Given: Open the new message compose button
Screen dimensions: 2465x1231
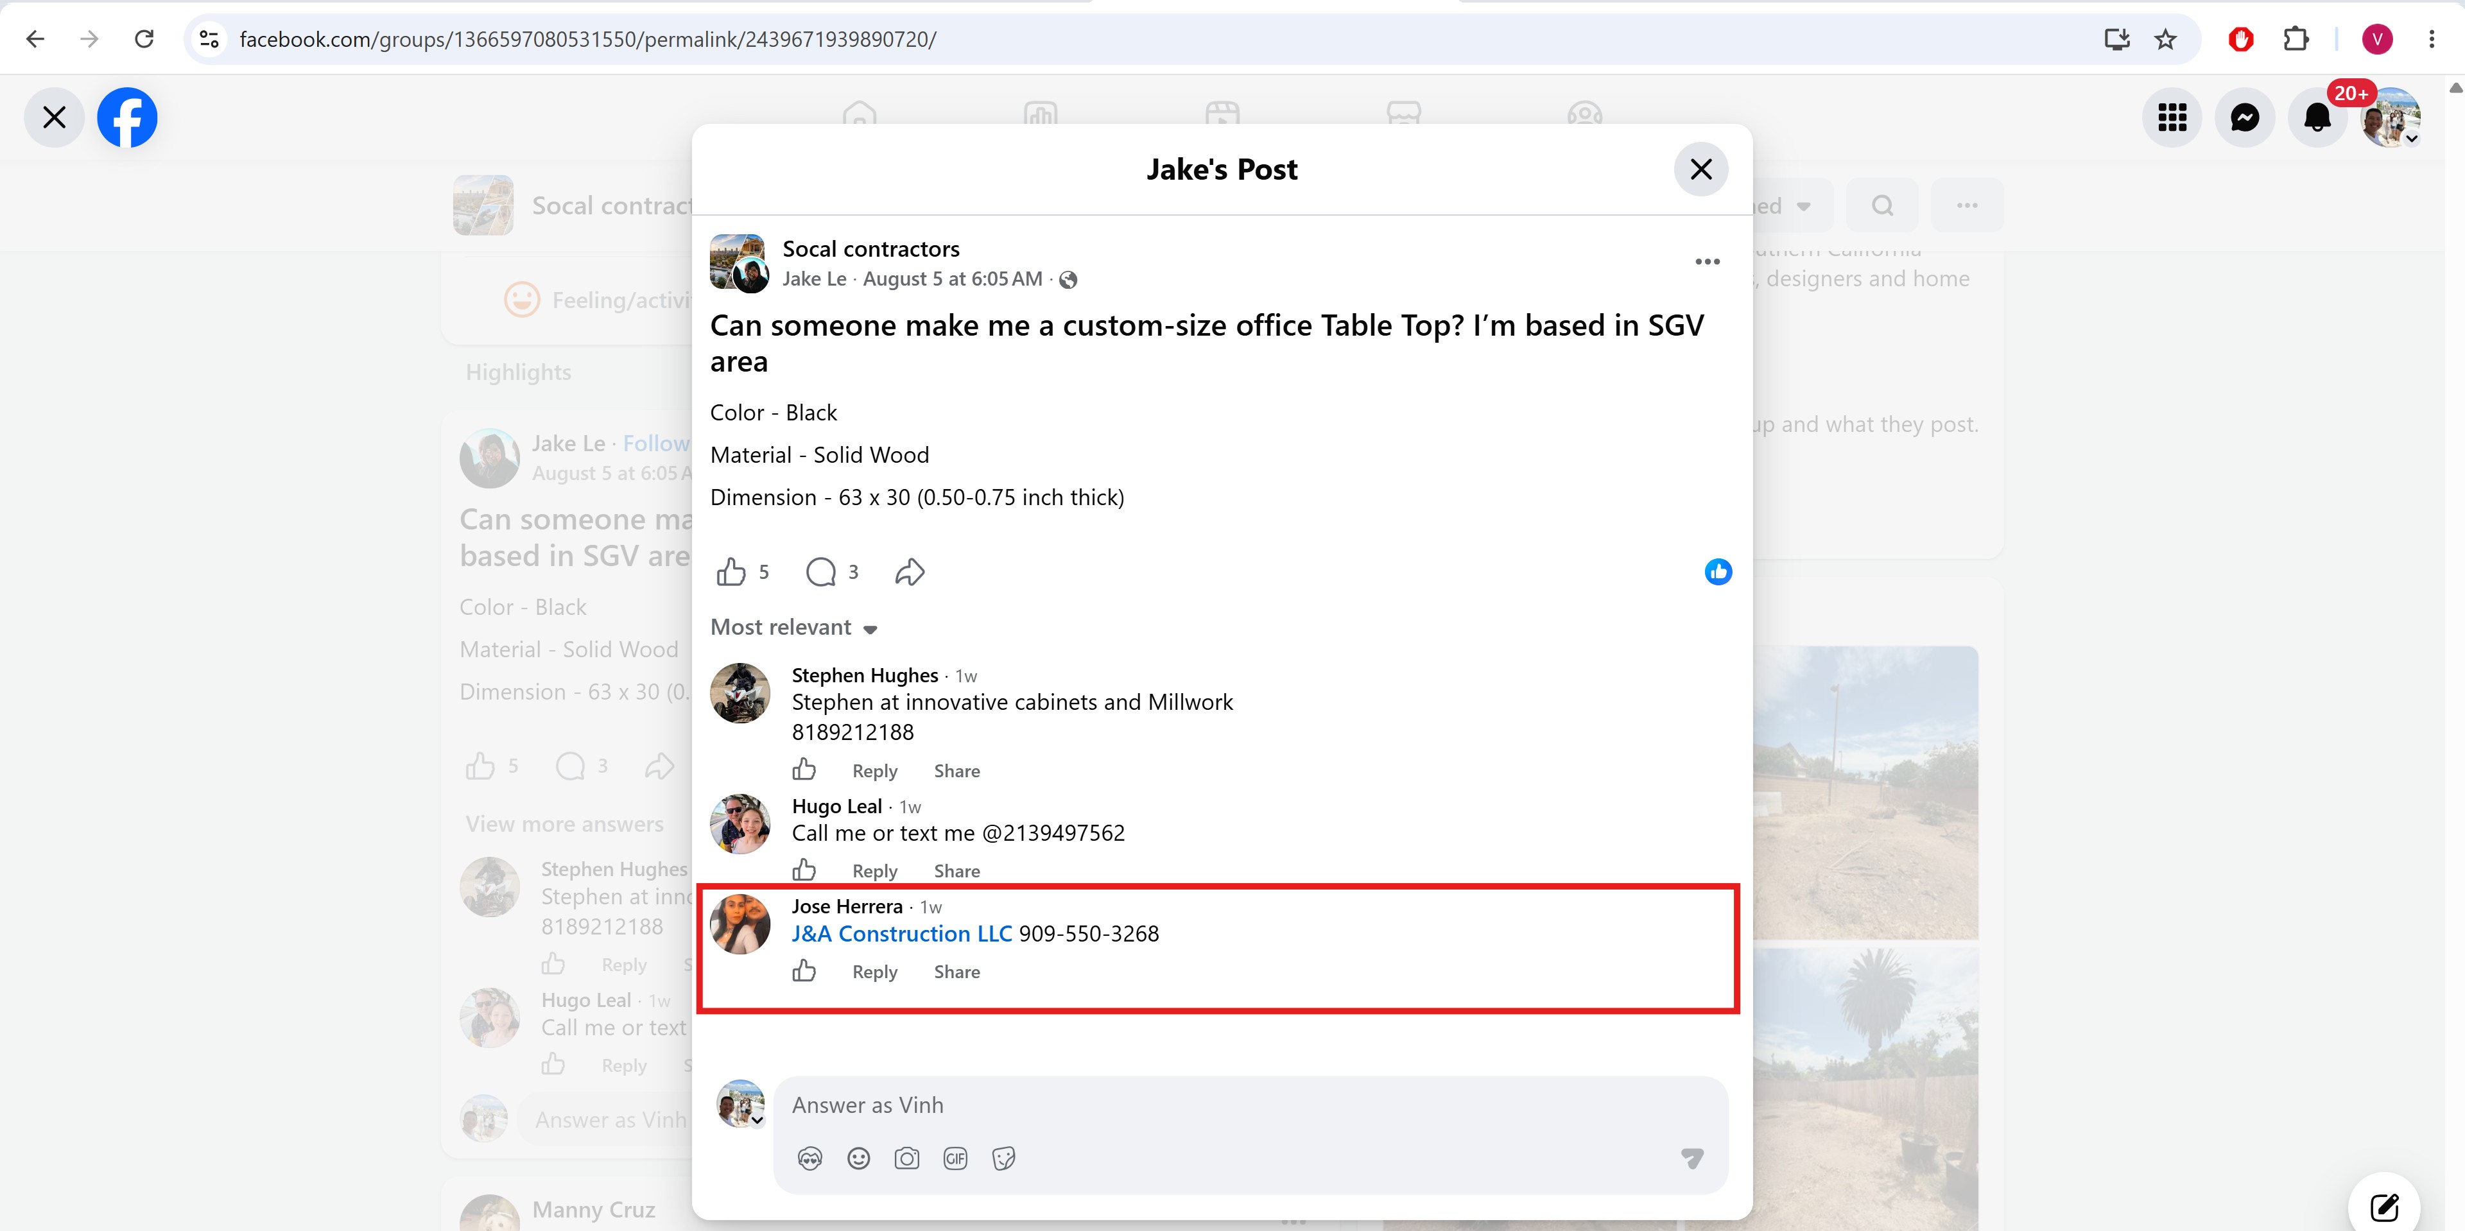Looking at the screenshot, I should point(2383,1207).
